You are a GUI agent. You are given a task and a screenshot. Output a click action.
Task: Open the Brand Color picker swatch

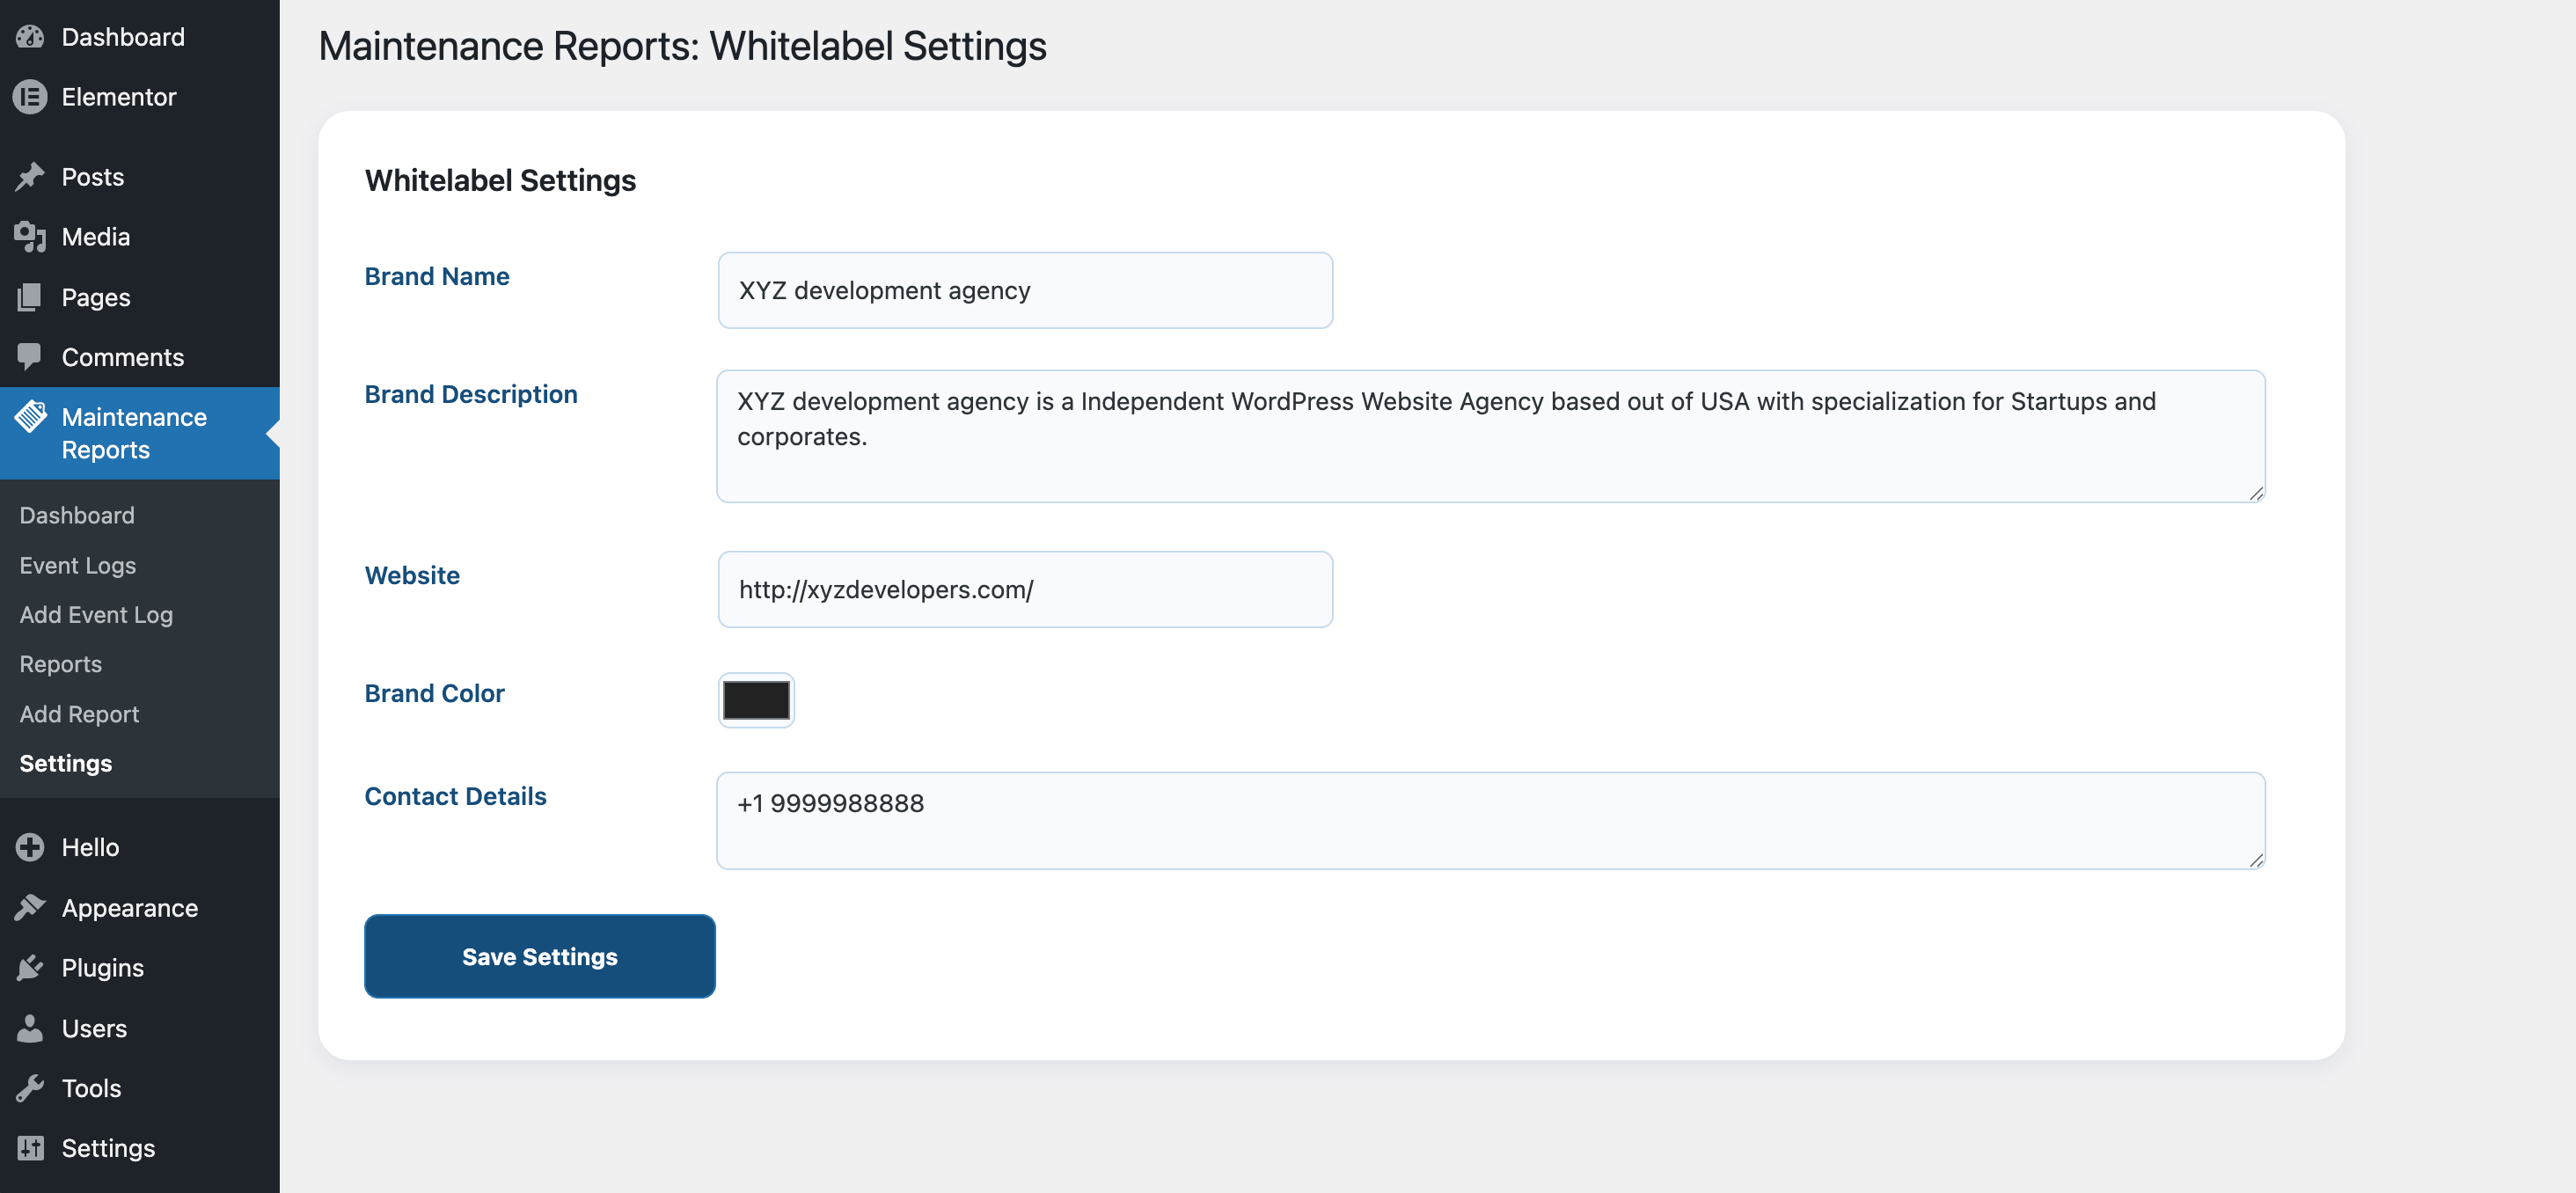coord(756,700)
